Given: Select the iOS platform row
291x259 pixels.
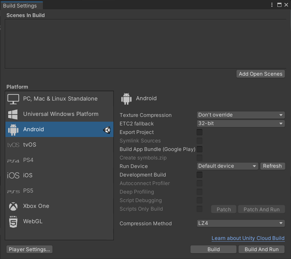Looking at the screenshot, I should click(59, 176).
